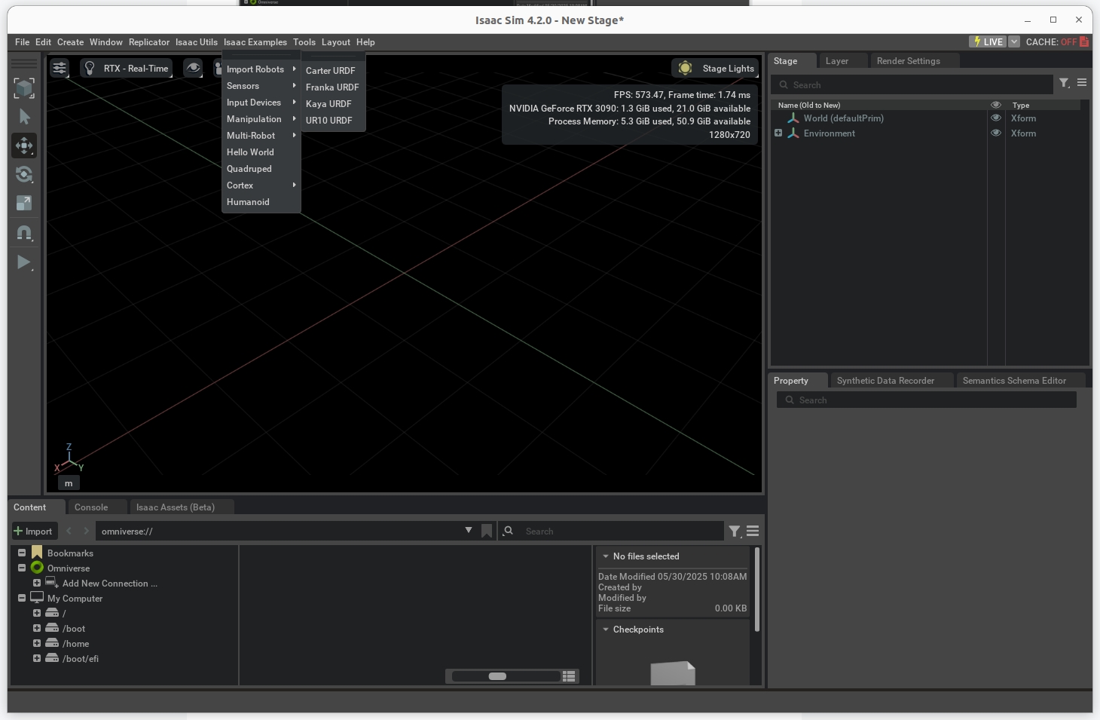Select the arrow selection tool
This screenshot has width=1100, height=720.
click(x=24, y=117)
